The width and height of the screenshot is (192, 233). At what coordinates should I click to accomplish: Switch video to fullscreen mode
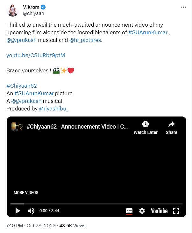click(176, 211)
